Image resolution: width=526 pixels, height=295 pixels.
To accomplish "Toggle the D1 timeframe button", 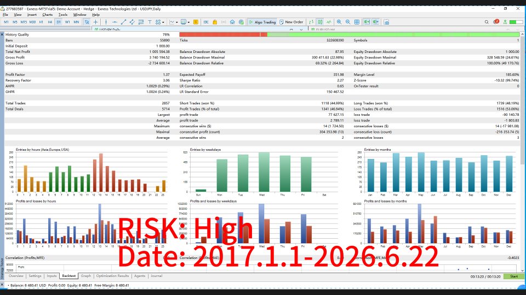I will coord(59,22).
